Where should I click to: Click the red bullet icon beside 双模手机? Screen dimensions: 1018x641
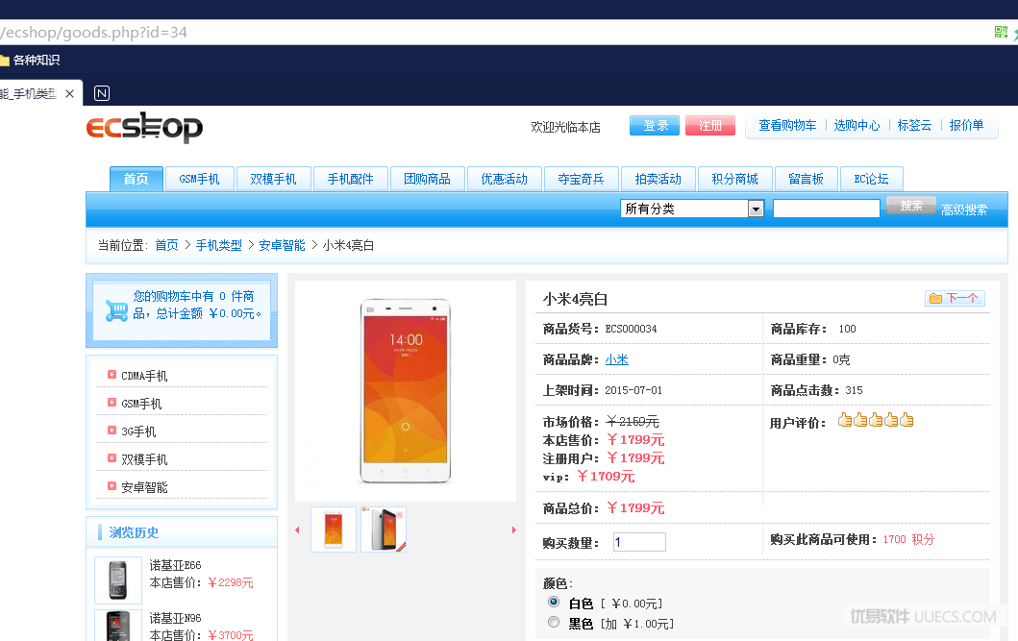pyautogui.click(x=112, y=458)
